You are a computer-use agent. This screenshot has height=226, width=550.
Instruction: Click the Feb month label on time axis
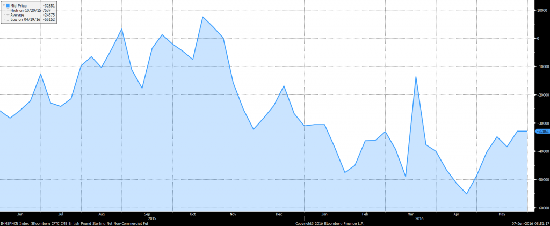(365, 214)
